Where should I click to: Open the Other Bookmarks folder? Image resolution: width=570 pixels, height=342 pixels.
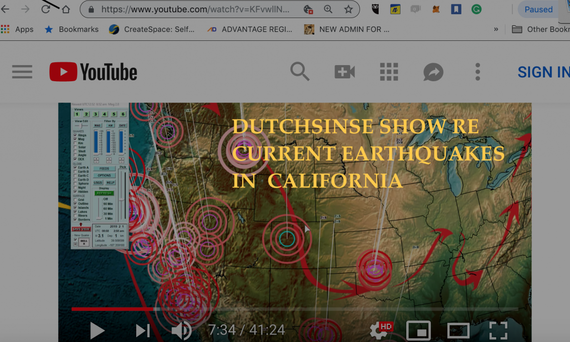(x=541, y=29)
